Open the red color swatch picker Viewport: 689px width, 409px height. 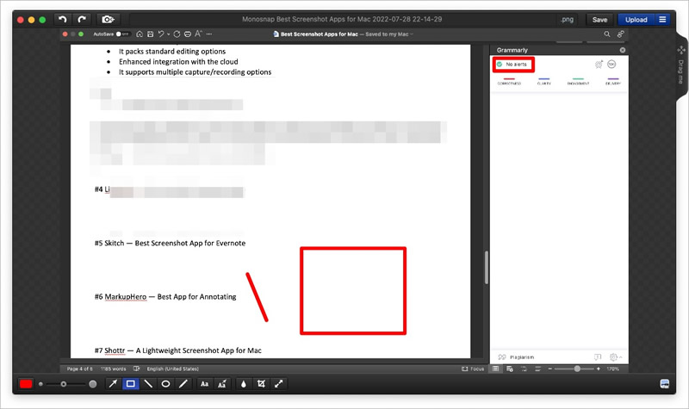pyautogui.click(x=26, y=384)
